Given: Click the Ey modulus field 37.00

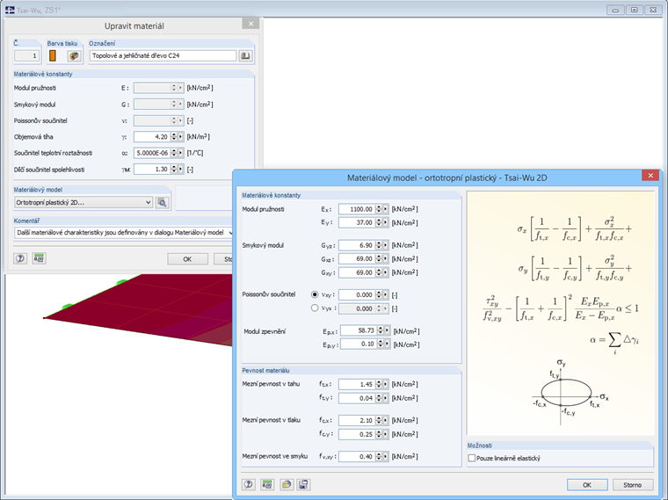Looking at the screenshot, I should tap(357, 222).
